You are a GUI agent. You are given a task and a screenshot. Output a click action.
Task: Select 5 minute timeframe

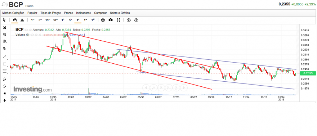coord(40,20)
